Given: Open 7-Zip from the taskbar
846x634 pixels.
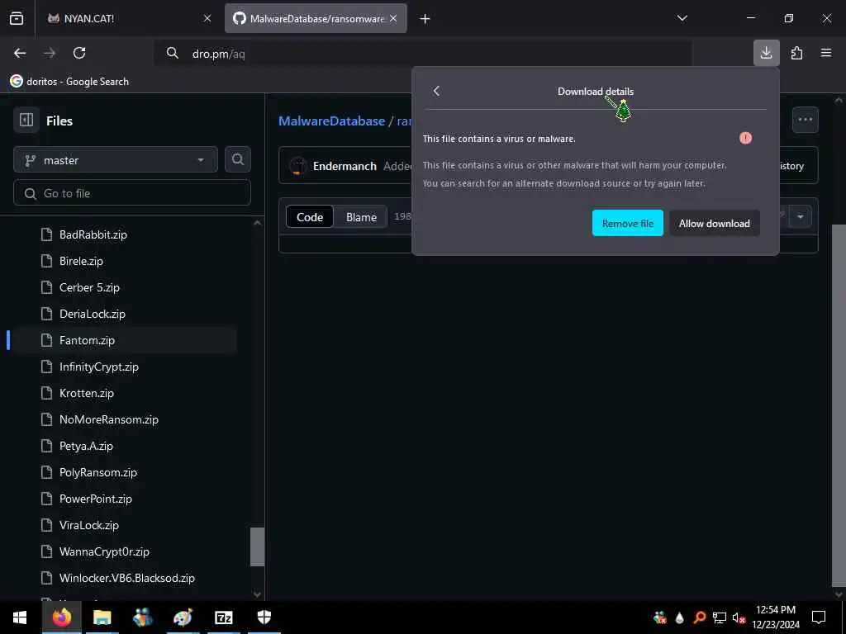Looking at the screenshot, I should 223,617.
